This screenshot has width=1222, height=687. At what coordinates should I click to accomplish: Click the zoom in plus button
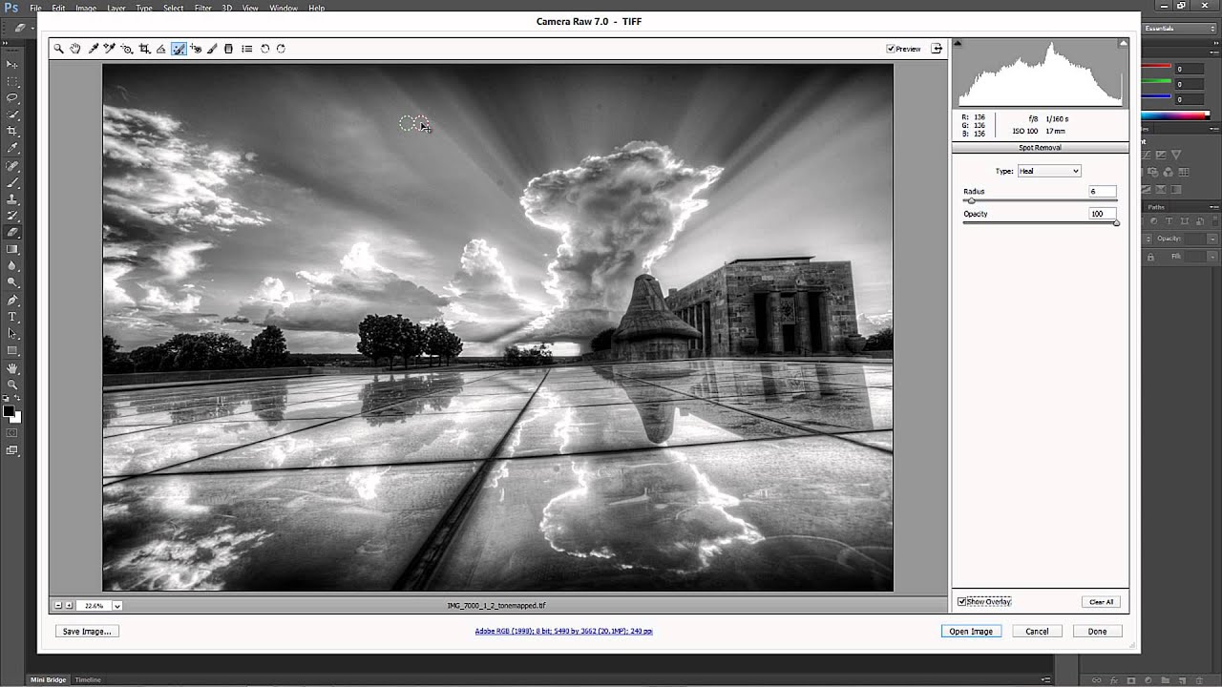point(69,606)
